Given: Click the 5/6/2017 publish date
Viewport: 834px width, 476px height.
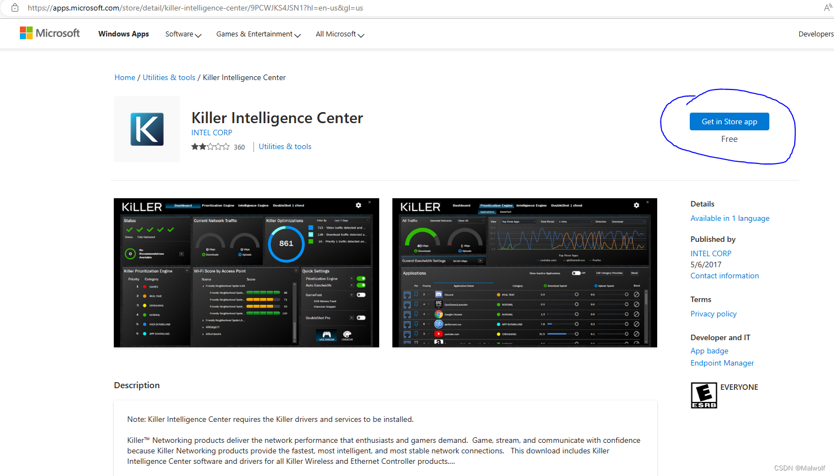Looking at the screenshot, I should (x=706, y=265).
